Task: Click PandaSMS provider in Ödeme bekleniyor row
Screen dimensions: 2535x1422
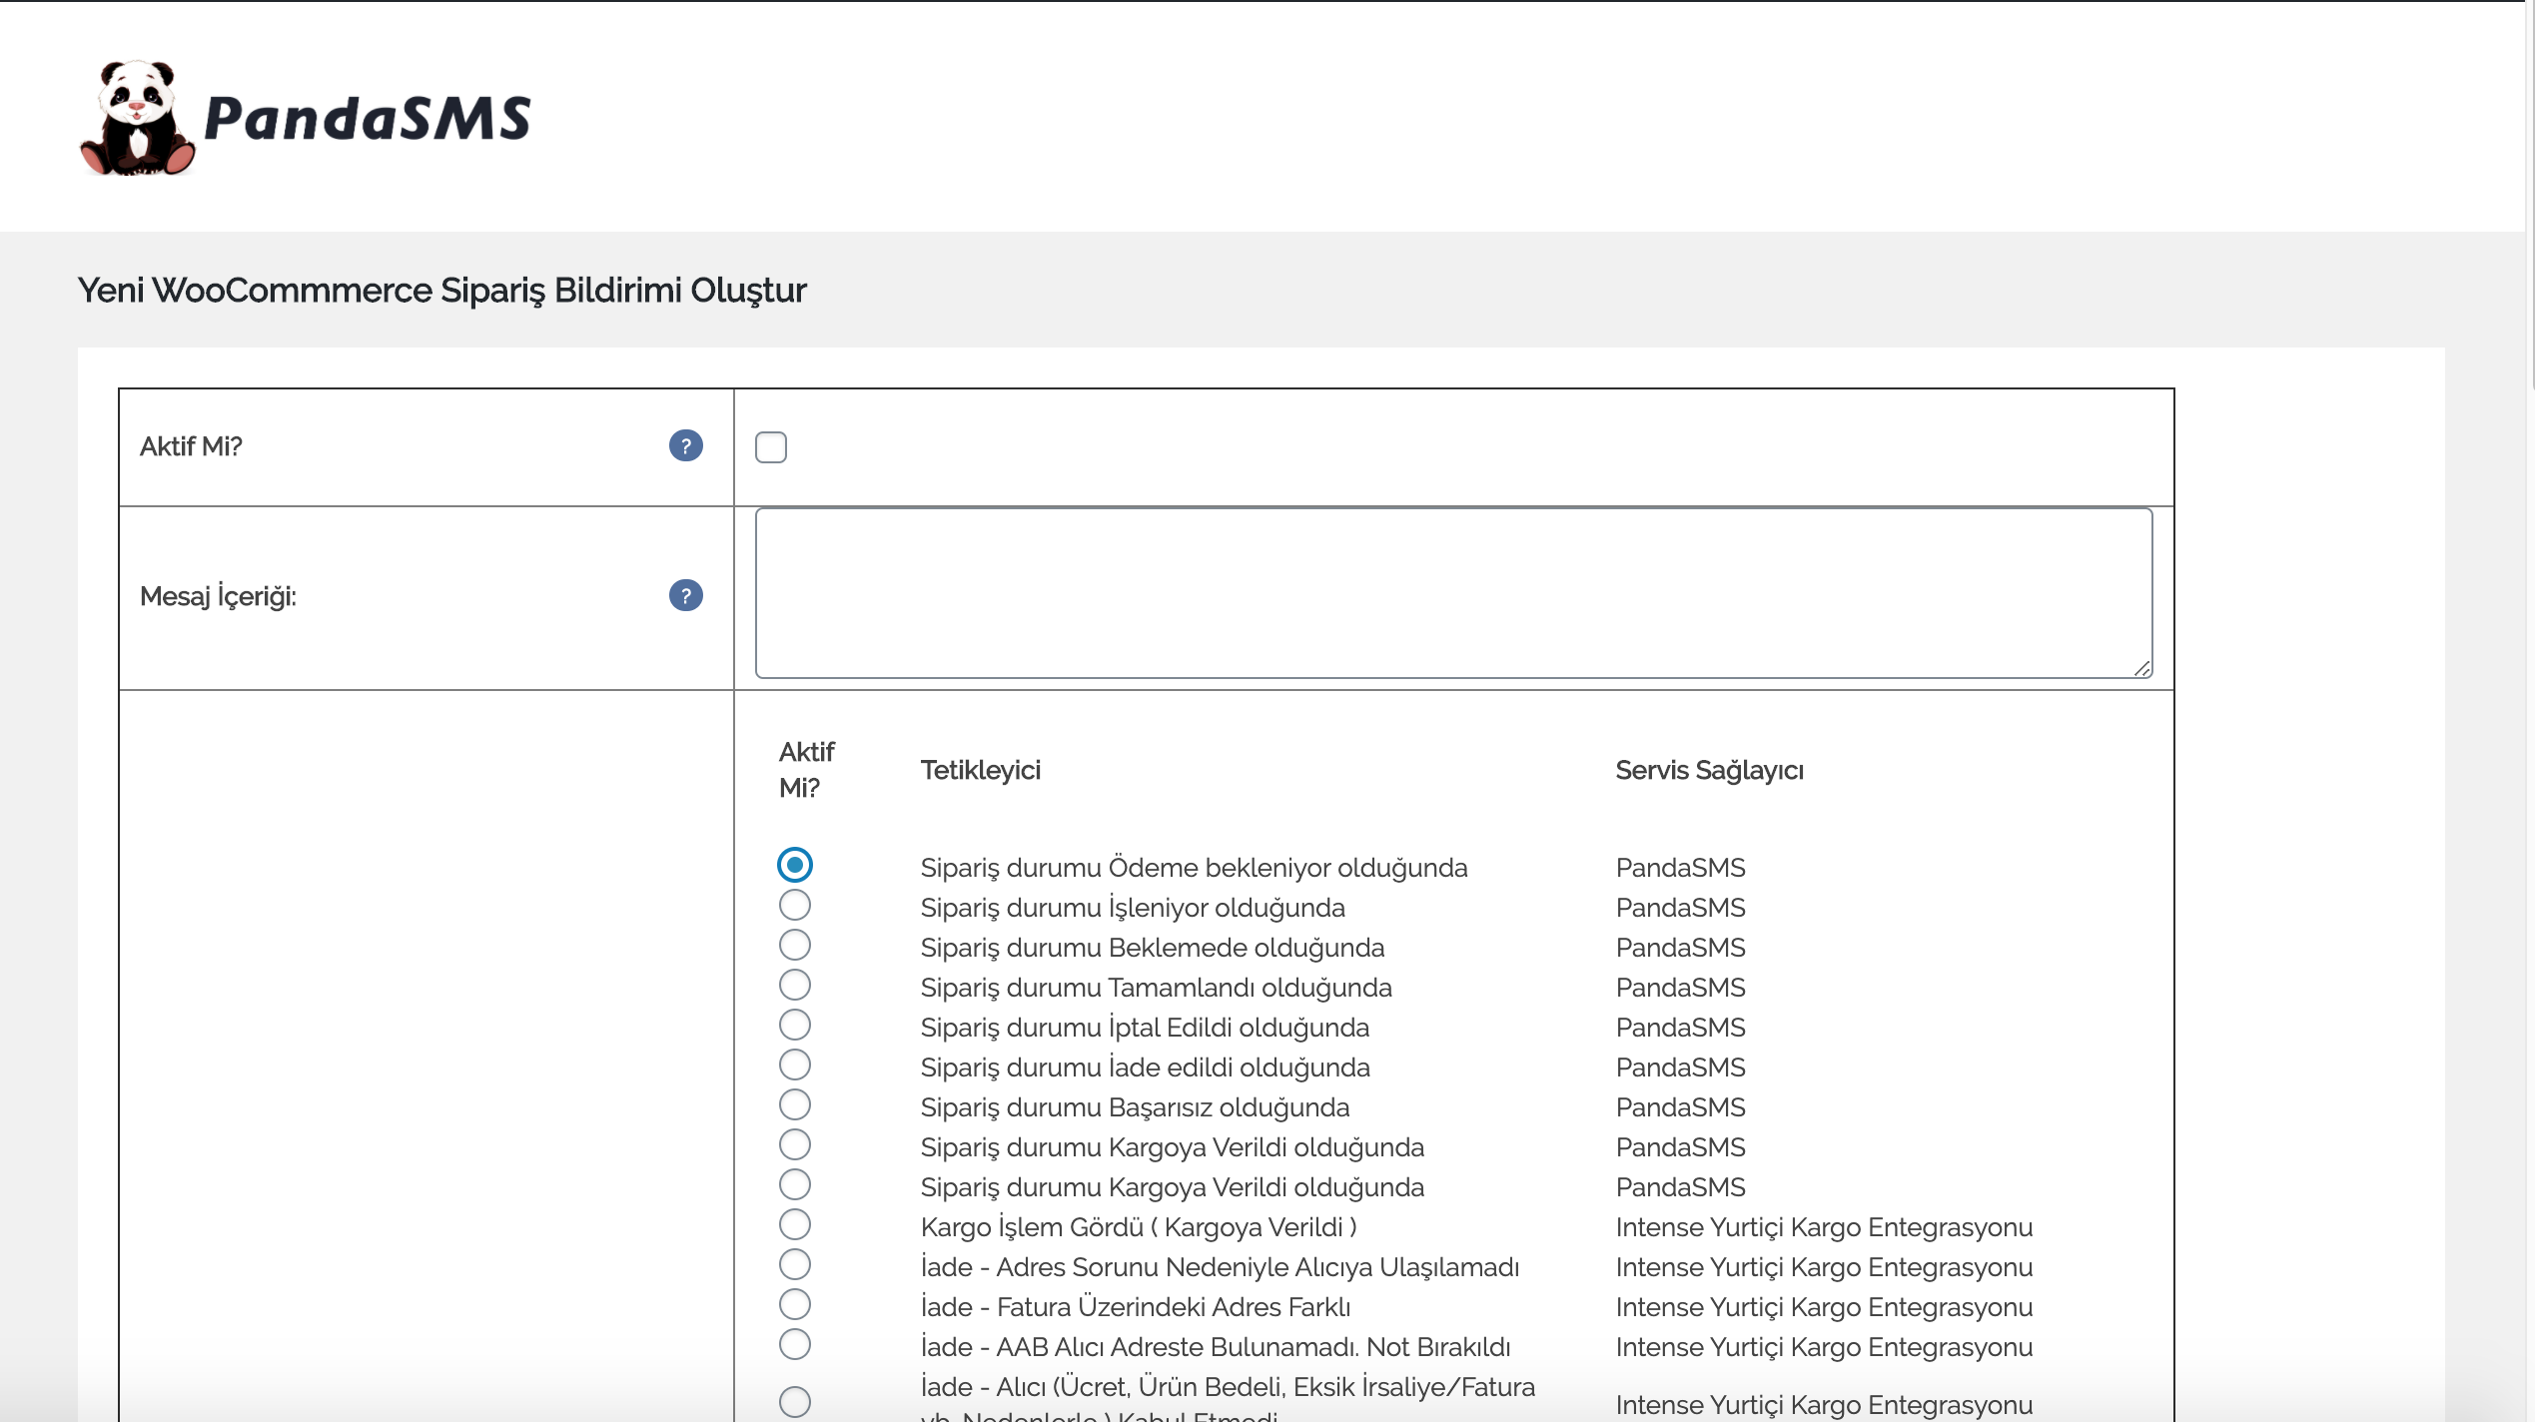Action: tap(1680, 868)
